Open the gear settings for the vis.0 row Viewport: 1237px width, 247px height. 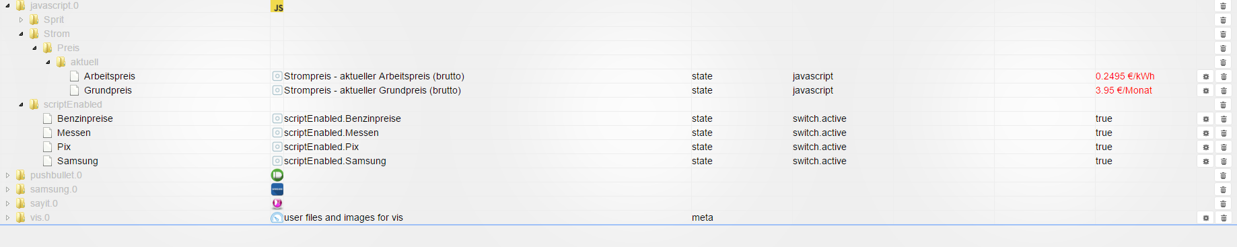click(1206, 218)
